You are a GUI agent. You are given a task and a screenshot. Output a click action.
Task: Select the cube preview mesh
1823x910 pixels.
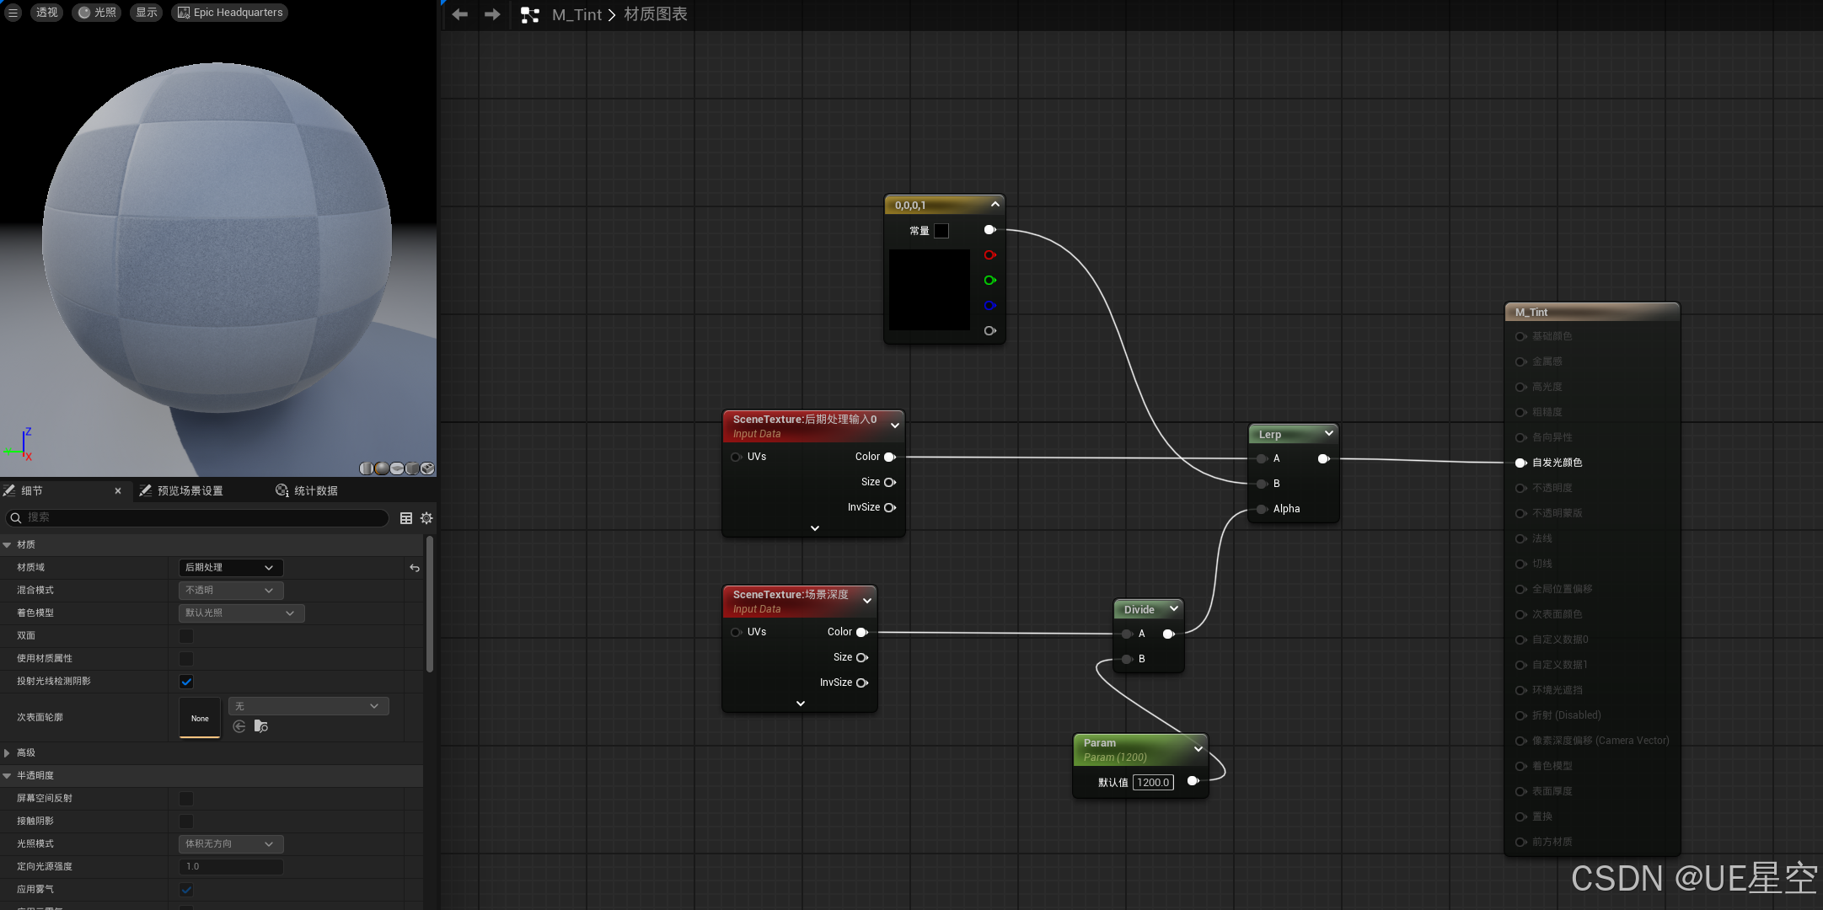412,468
